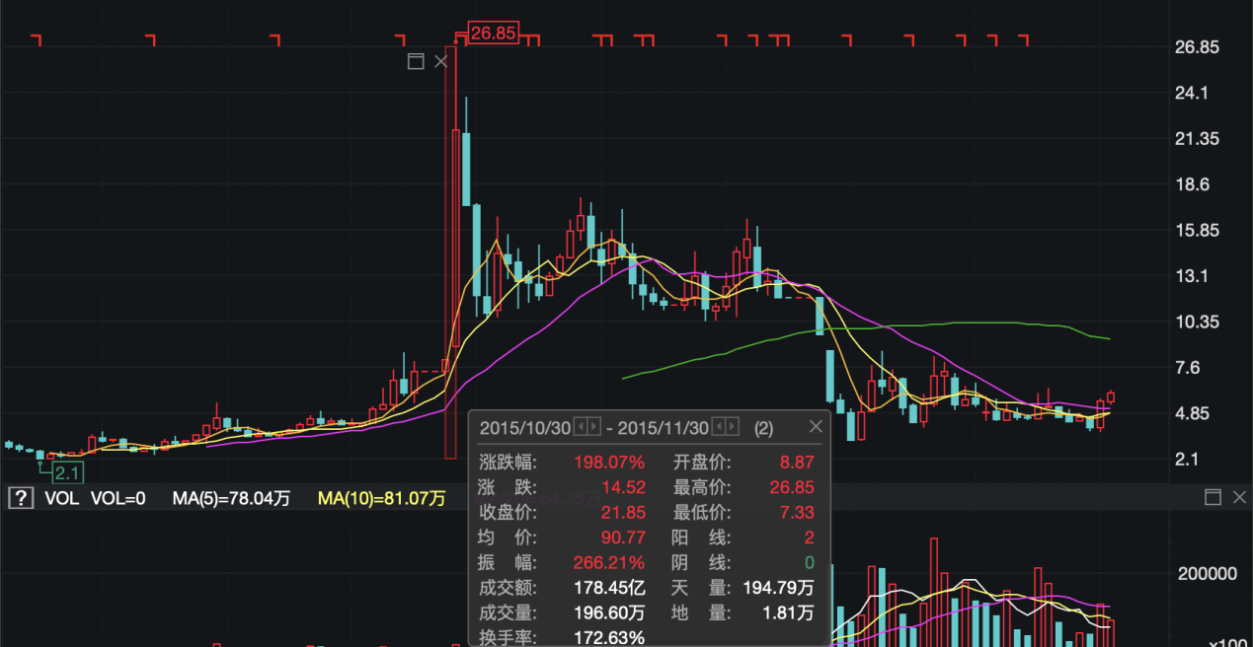
Task: Move start date 2015/10/30 forward one day
Action: (593, 427)
